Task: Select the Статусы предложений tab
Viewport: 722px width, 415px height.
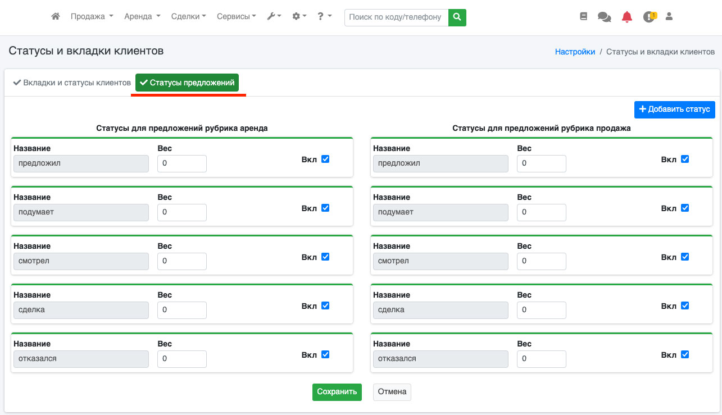Action: pyautogui.click(x=187, y=83)
